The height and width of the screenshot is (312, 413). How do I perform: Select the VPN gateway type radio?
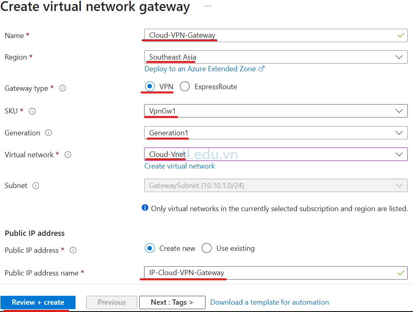pos(150,86)
